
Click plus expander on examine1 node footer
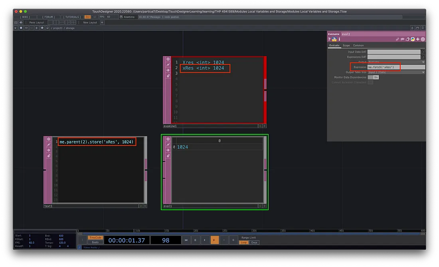point(264,126)
